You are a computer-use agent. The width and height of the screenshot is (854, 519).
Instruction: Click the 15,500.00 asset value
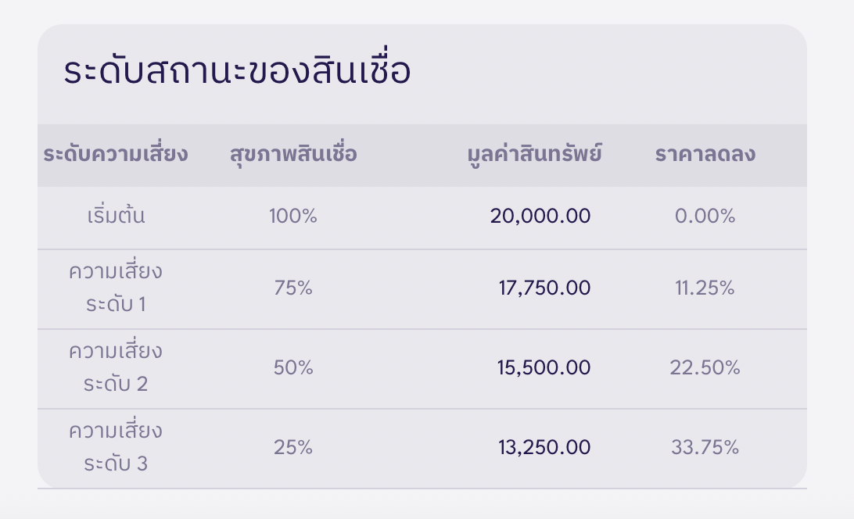coord(544,367)
